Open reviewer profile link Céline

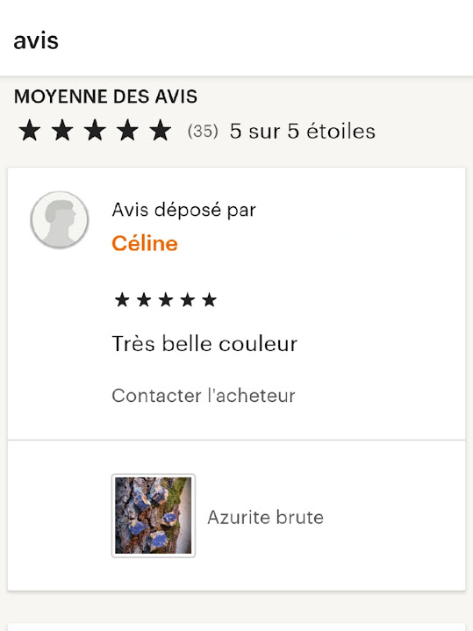(145, 243)
